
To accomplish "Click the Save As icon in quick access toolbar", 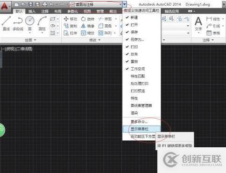I will [x=37, y=5].
